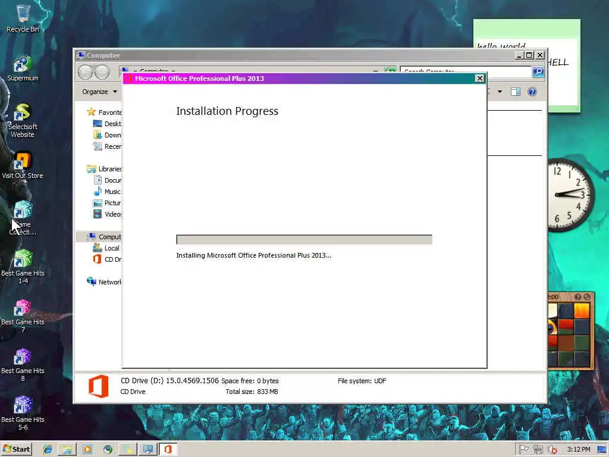The image size is (609, 457).
Task: Open Best Game Hits 1-4 shortcut
Action: [23, 267]
